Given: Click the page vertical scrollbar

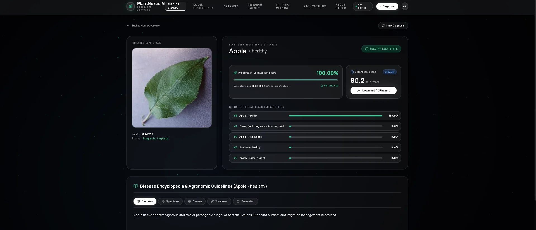Looking at the screenshot, I should coord(535,100).
